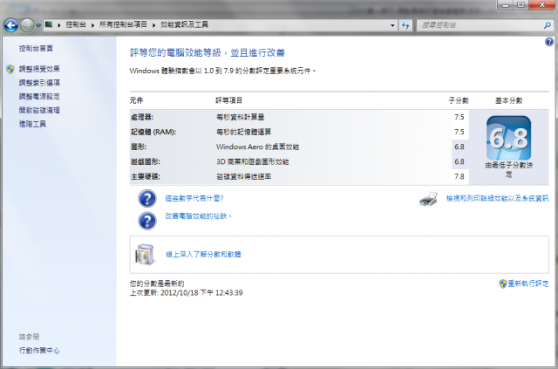The image size is (558, 369).
Task: Click the magnifier search icon
Action: [548, 25]
